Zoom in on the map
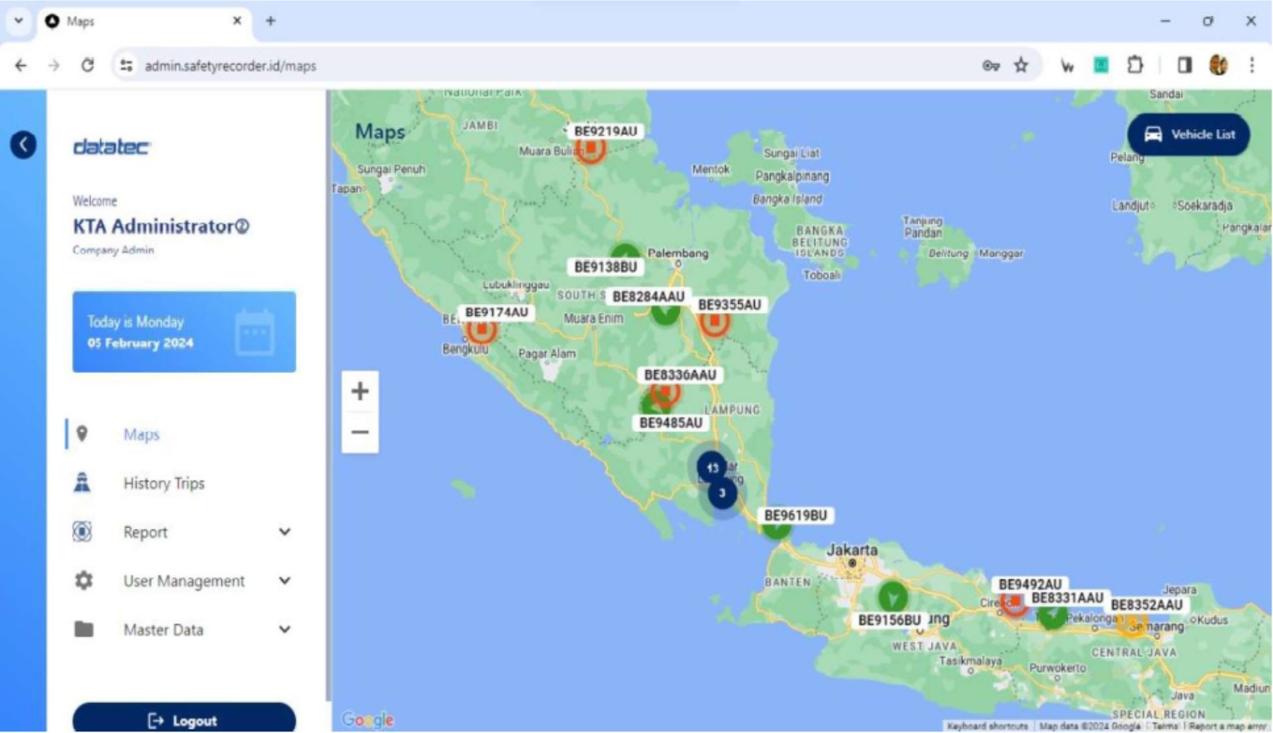Viewport: 1273px width, 733px height. 360,391
